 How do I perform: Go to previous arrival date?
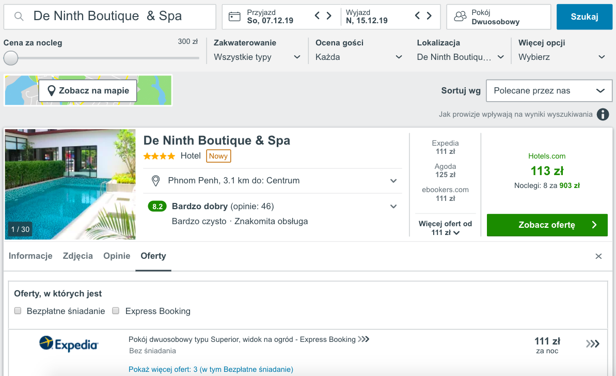317,15
